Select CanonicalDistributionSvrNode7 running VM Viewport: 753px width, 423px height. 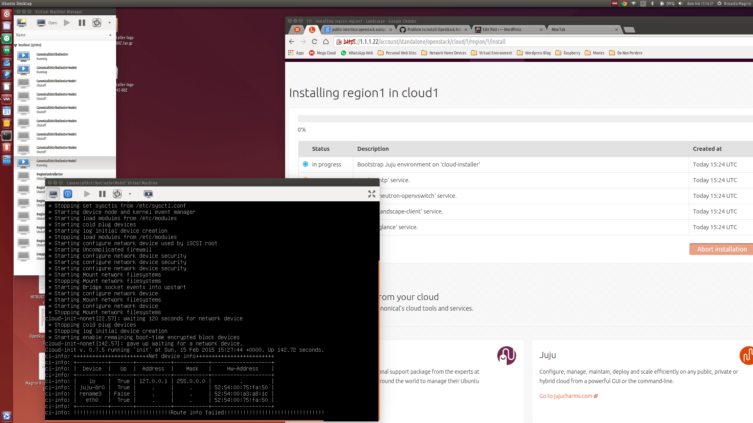pos(65,163)
